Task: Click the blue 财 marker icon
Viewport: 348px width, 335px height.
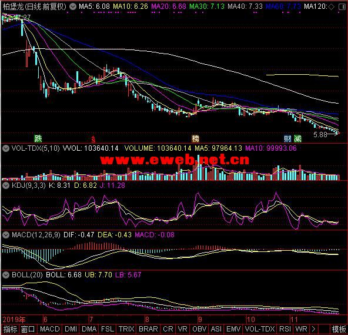Action: tap(287, 139)
